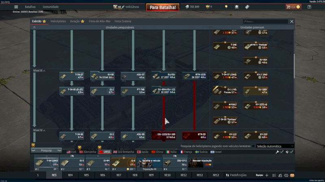Viewport: 325px width, 182px height.
Task: Toggle the auto-repair wrench checkbox
Action: [282, 152]
